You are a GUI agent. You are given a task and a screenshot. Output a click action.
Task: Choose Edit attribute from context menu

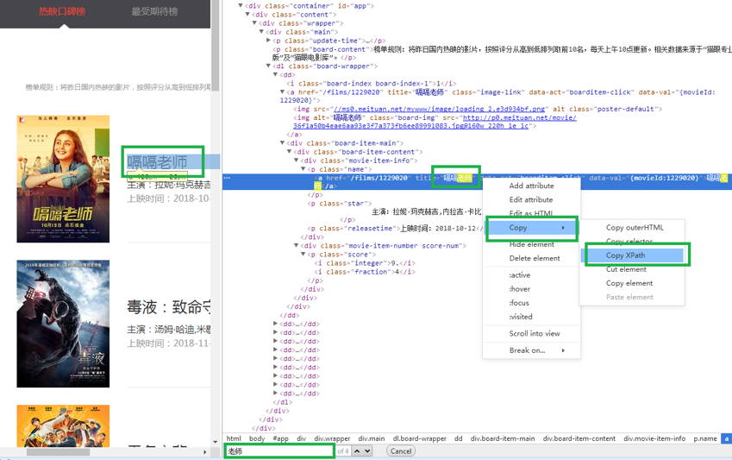coord(531,199)
